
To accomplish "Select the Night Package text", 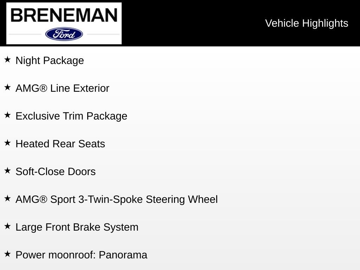I will click(50, 61).
